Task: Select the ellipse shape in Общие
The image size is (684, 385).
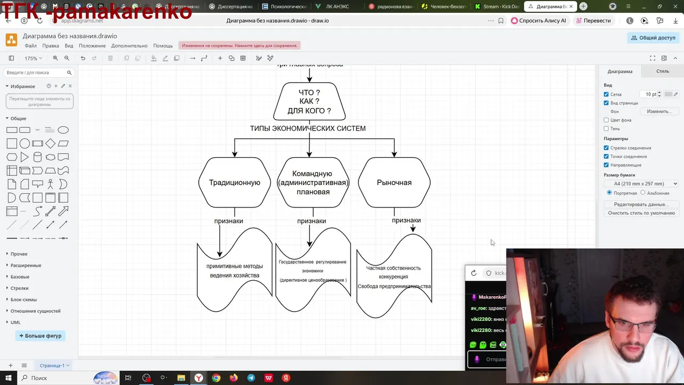Action: coord(63,130)
